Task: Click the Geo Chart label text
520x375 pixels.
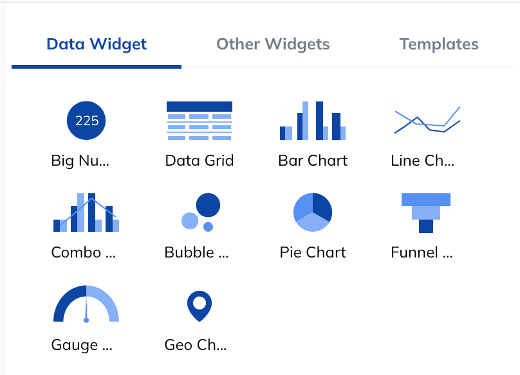Action: coord(195,345)
